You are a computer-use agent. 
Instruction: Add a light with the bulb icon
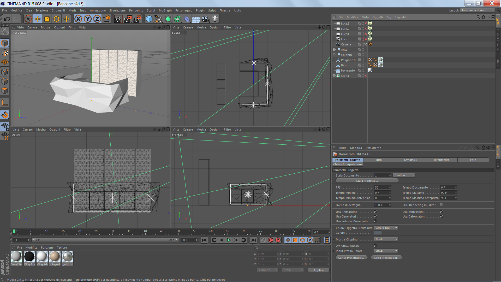215,19
